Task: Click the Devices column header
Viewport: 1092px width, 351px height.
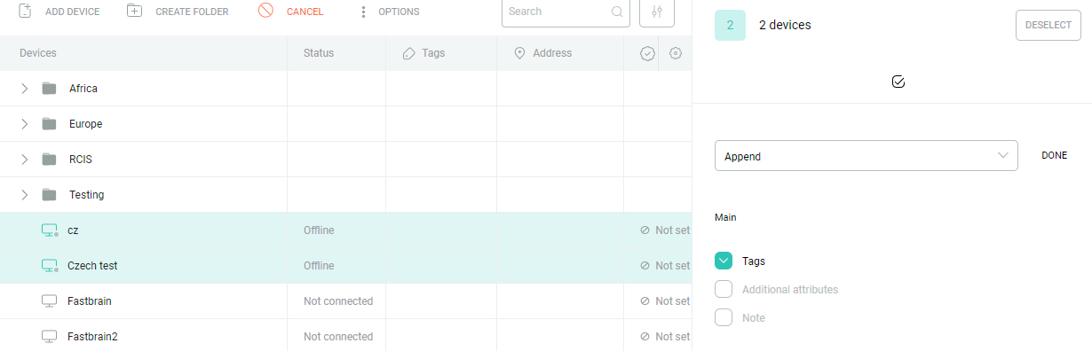Action: coord(38,53)
